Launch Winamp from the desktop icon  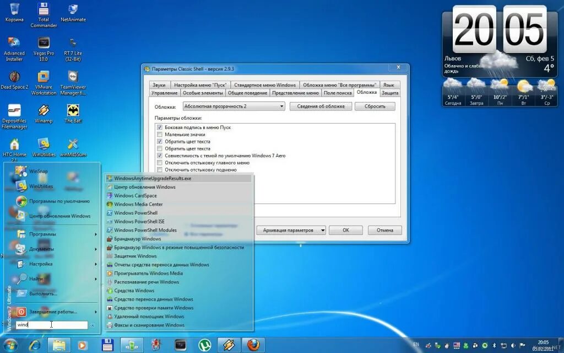pyautogui.click(x=44, y=114)
